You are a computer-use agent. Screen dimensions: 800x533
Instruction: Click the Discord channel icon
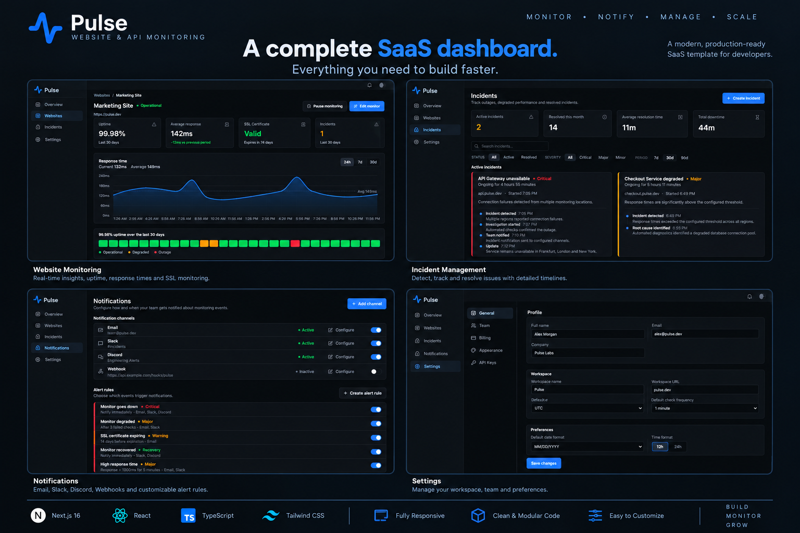coord(101,357)
